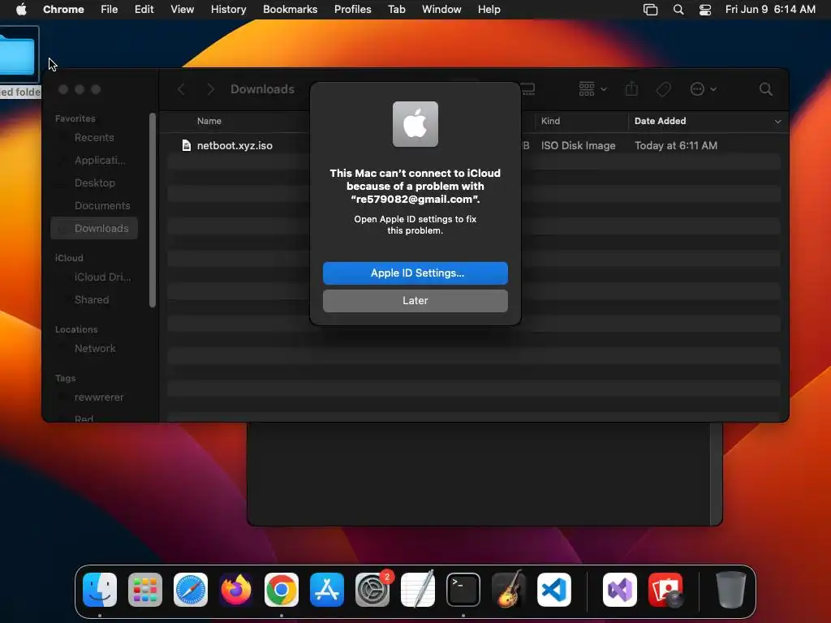Open the Tab menu
The image size is (831, 623).
pos(396,10)
